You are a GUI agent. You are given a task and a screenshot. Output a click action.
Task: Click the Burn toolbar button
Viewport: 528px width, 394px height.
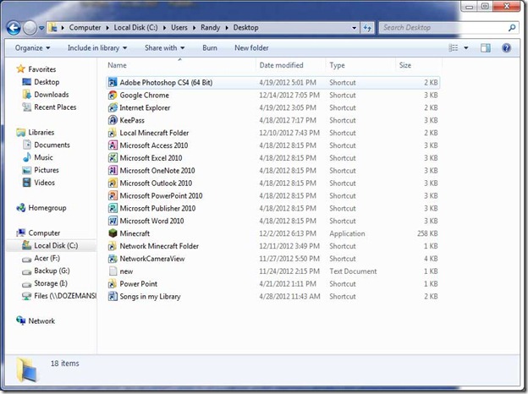(x=210, y=48)
